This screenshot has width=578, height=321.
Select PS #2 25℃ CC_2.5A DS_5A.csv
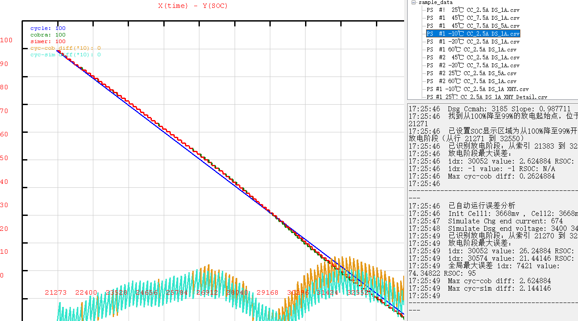[471, 73]
